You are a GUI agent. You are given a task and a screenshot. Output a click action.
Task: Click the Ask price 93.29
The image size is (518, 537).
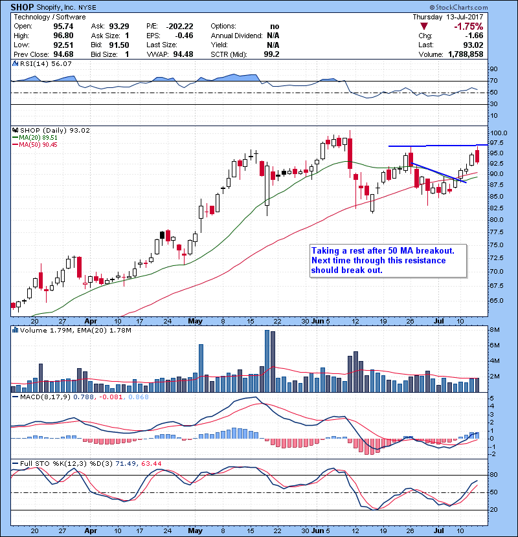point(119,27)
